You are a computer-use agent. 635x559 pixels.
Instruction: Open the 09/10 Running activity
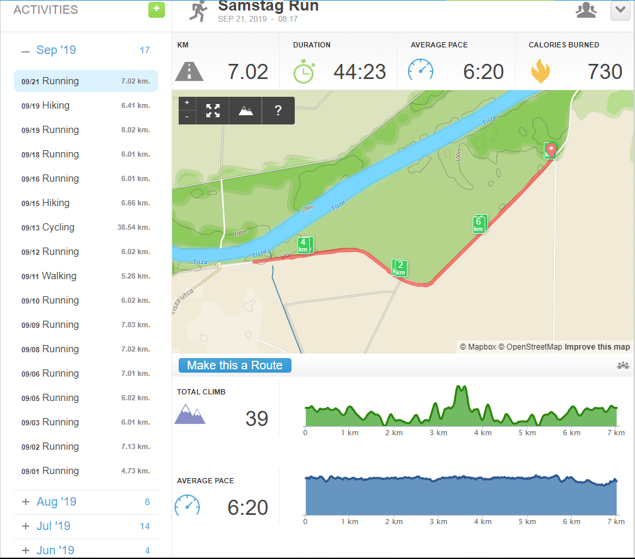point(86,300)
